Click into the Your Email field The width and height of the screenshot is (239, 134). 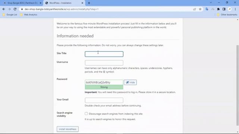[104, 100]
